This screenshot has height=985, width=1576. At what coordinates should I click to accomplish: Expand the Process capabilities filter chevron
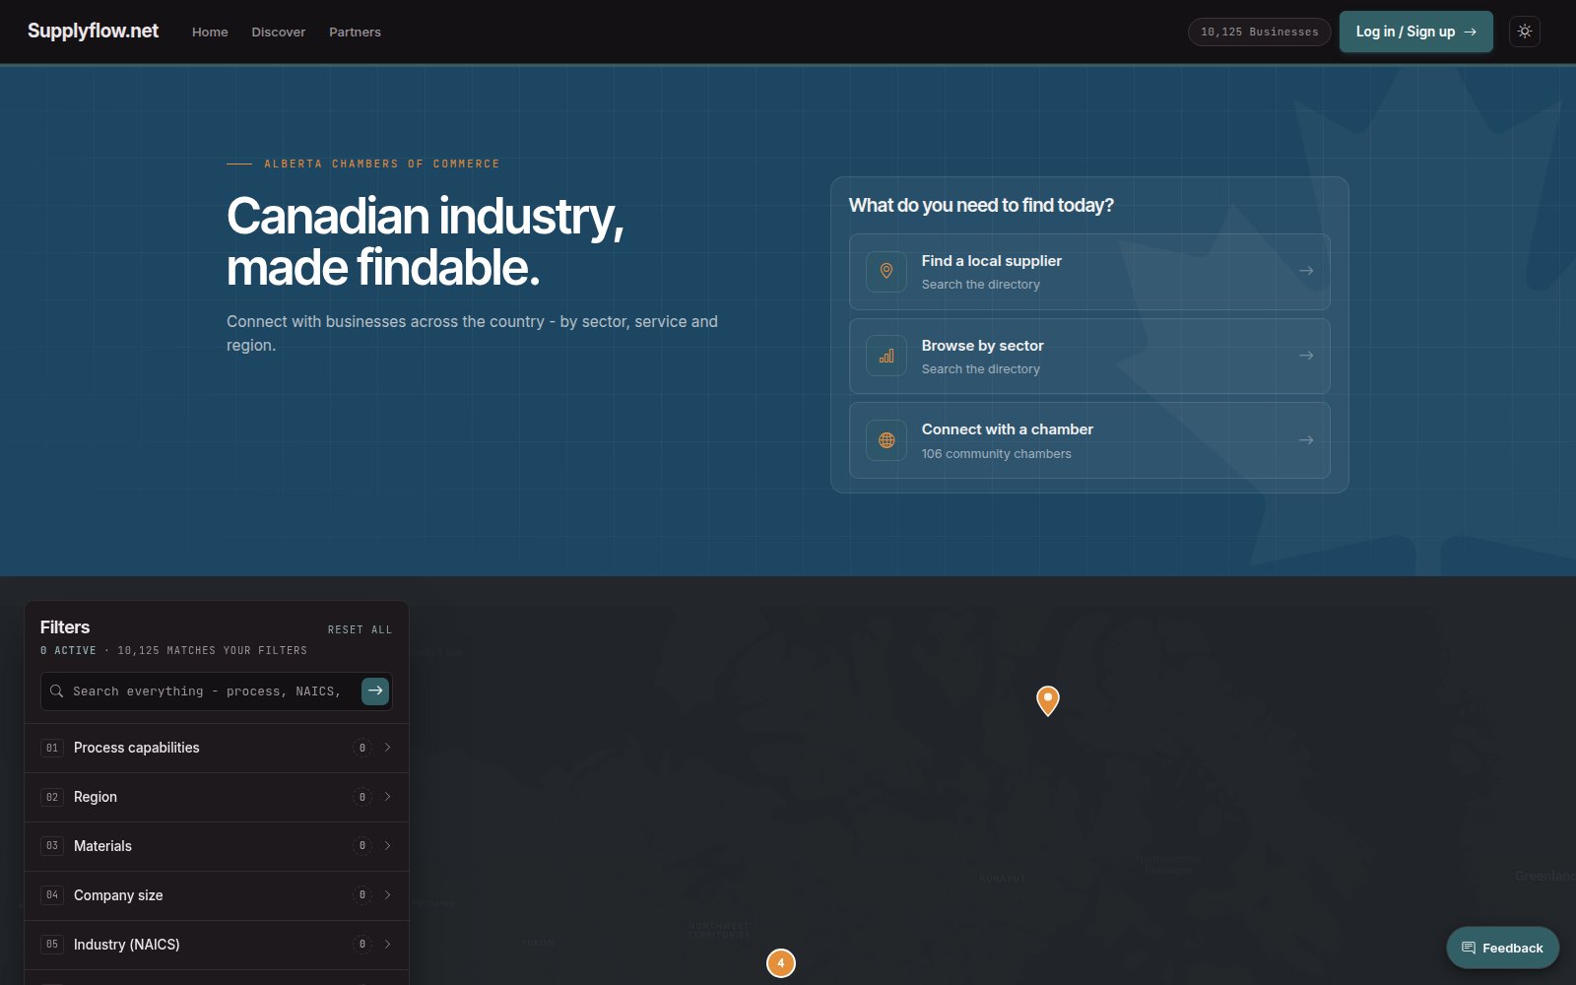tap(387, 748)
